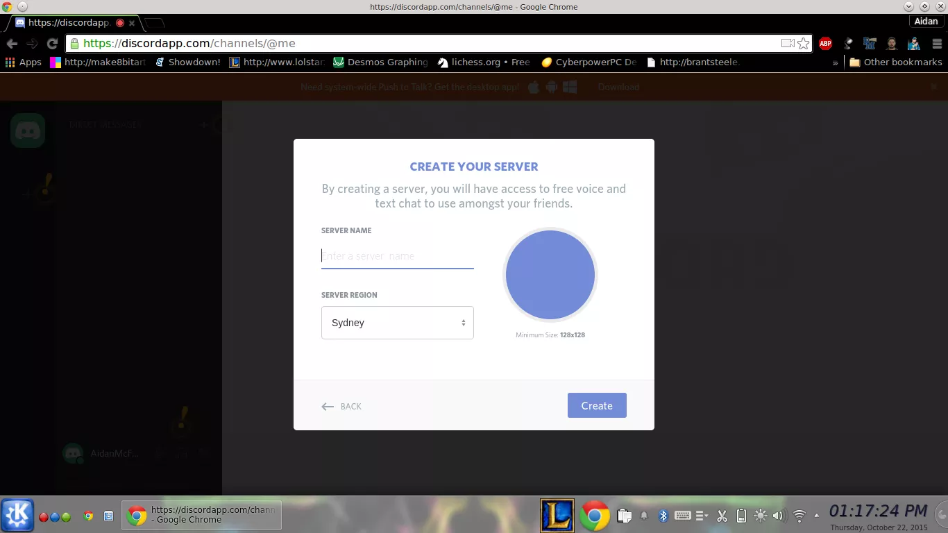This screenshot has width=948, height=533.
Task: Click the Adblock Plus extension icon
Action: point(825,43)
